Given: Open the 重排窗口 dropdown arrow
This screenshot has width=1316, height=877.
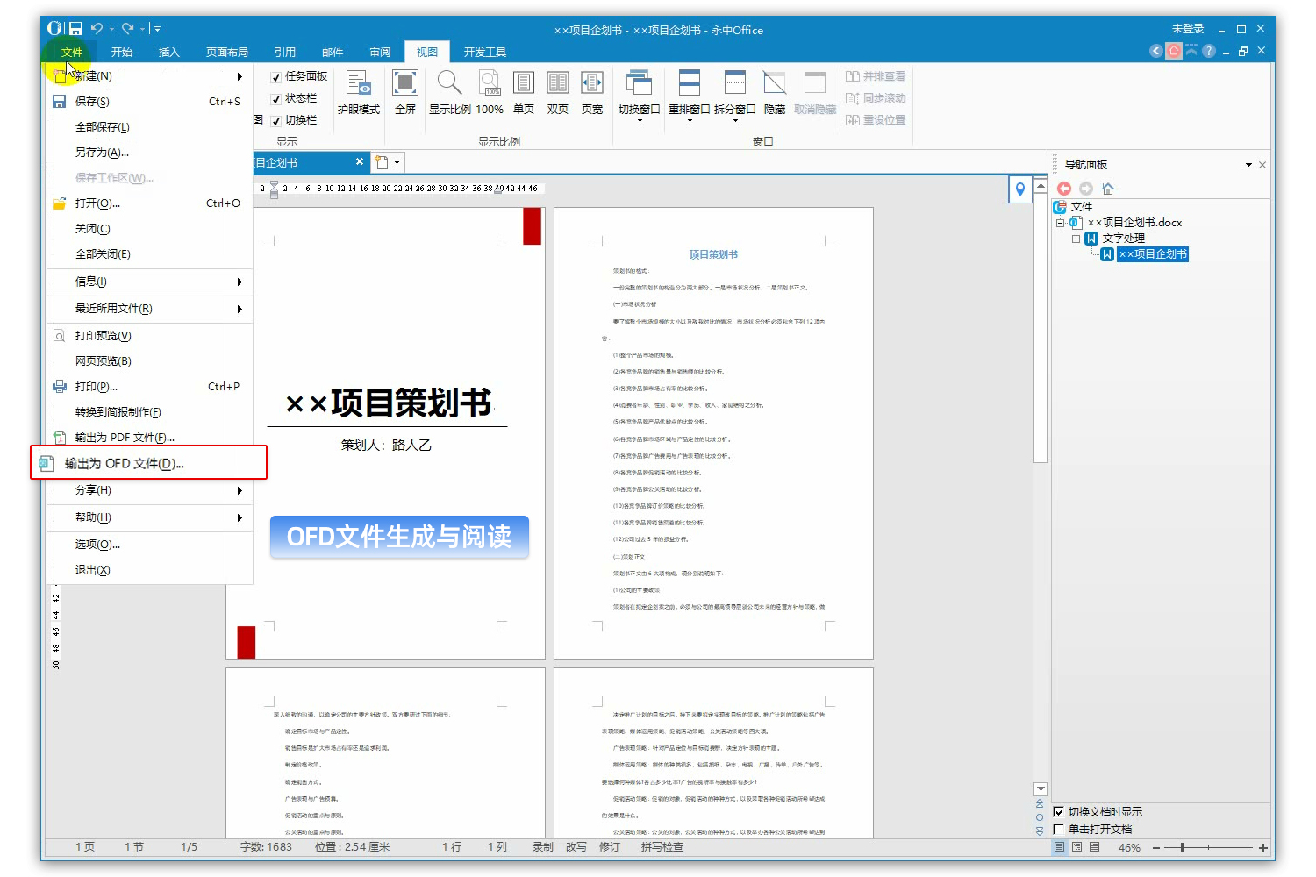Looking at the screenshot, I should [x=690, y=118].
